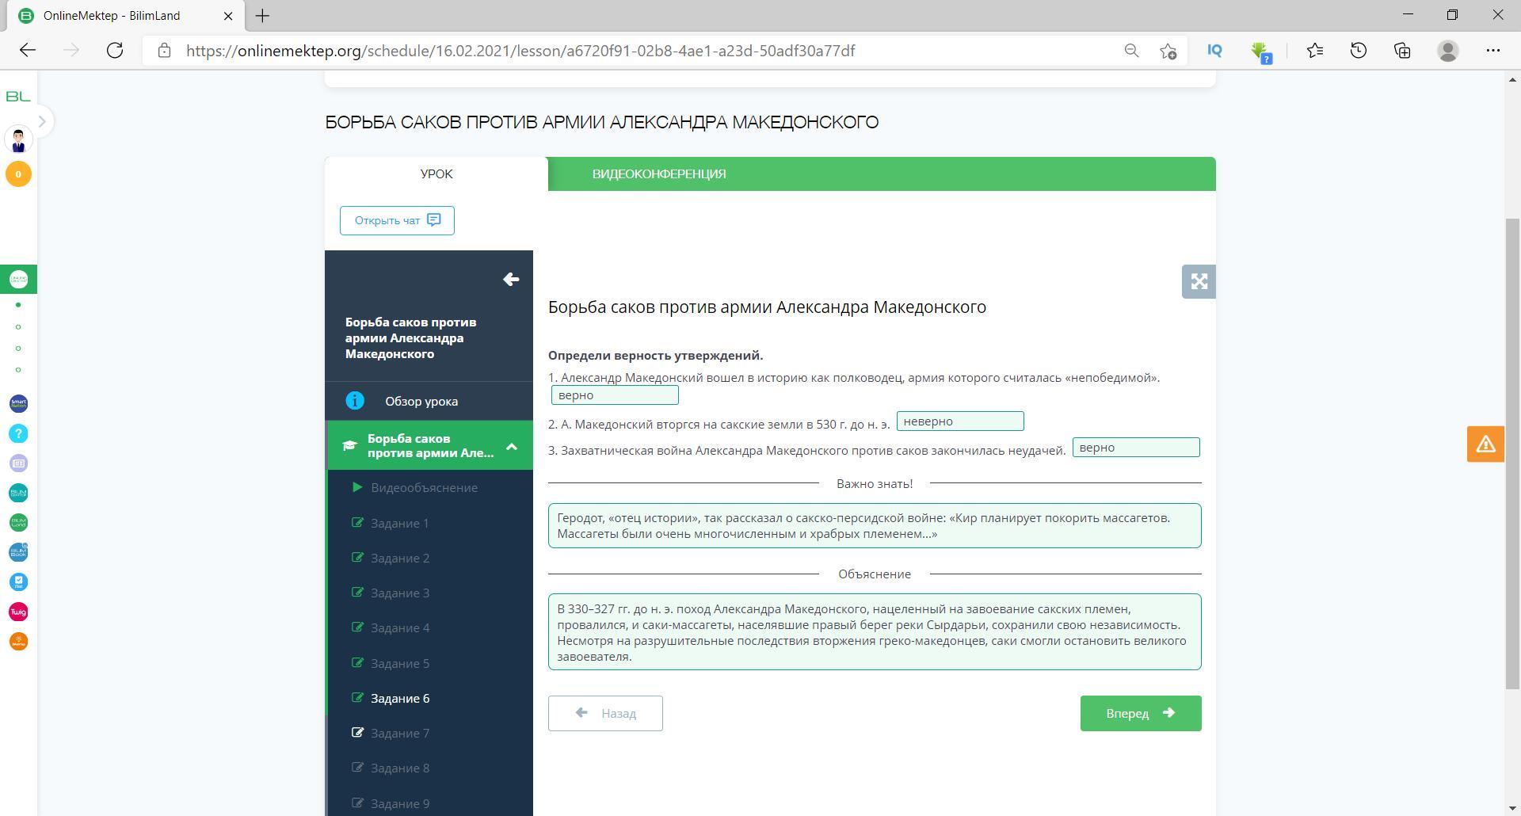This screenshot has height=816, width=1521.
Task: Toggle fullscreen mode for the lesson content
Action: point(1199,281)
